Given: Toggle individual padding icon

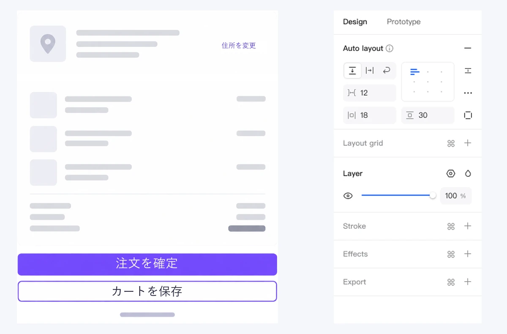Looking at the screenshot, I should [468, 115].
